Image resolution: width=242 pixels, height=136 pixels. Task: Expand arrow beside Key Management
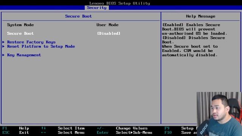pos(3,55)
